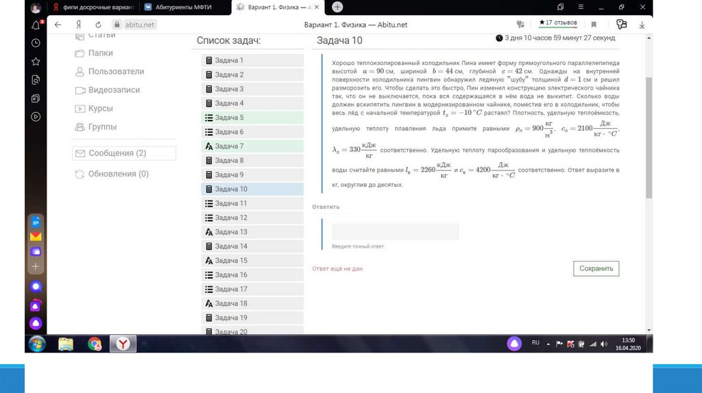Open downloads arrow icon in the toolbar
Image resolution: width=702 pixels, height=393 pixels.
(x=642, y=25)
